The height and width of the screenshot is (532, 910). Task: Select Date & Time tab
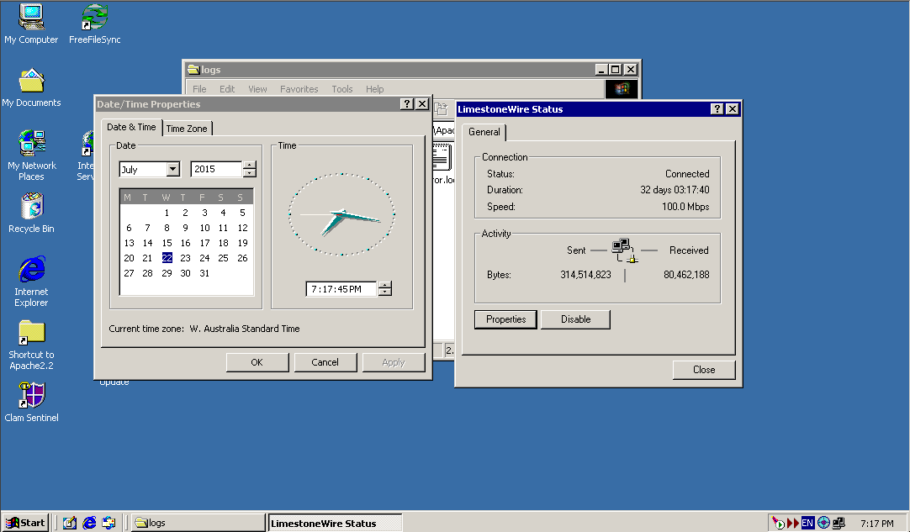coord(132,127)
